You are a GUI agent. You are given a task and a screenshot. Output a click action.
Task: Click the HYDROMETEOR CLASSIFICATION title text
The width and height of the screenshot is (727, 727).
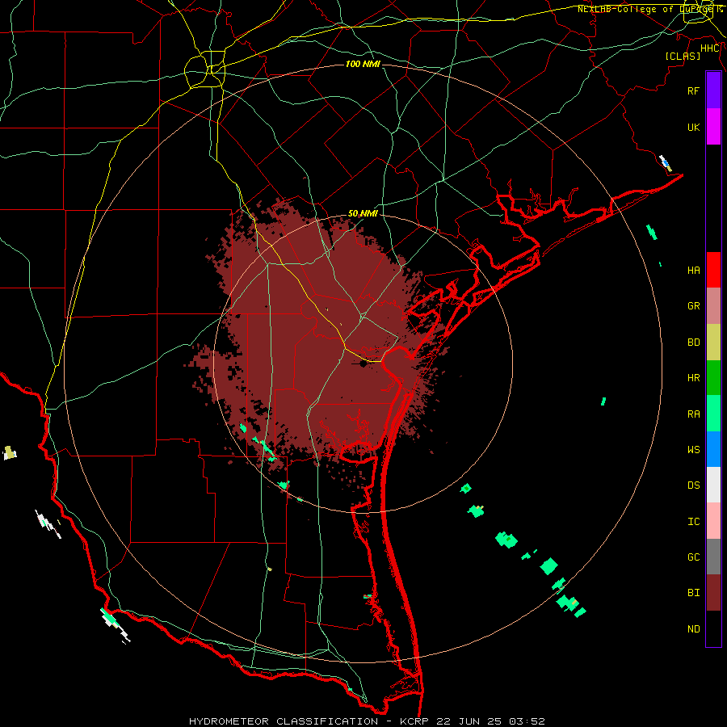pyautogui.click(x=284, y=721)
